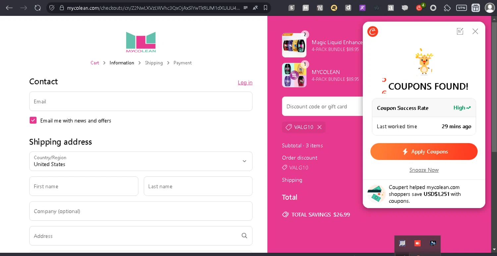Click the MYCOLEAN 4-pack product thumbnail

pyautogui.click(x=294, y=75)
